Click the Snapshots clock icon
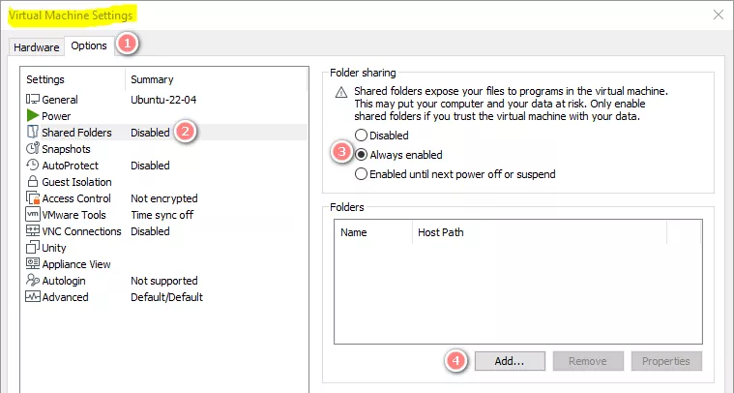Image resolution: width=734 pixels, height=393 pixels. click(x=33, y=148)
